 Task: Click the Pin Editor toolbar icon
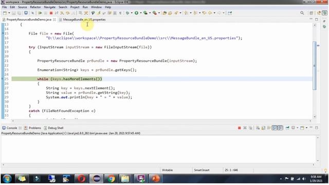230,13
